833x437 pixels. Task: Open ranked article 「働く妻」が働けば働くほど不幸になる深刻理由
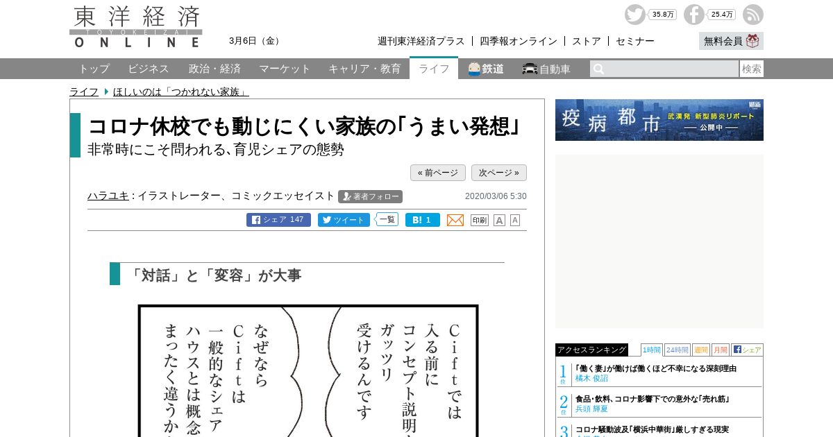[655, 368]
